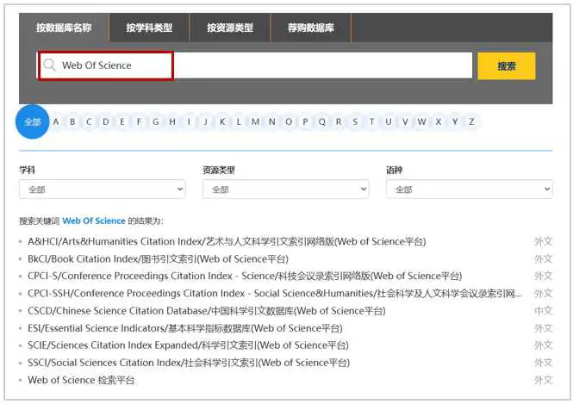The image size is (573, 404).
Task: Open A&HCI Arts&Humanities Citation Index link
Action: coord(227,241)
